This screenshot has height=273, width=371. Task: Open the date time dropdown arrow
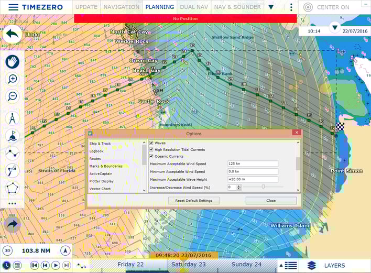335,27
